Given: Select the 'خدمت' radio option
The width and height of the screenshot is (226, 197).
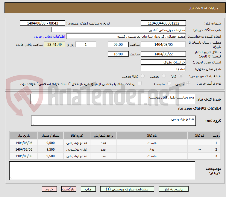Looking at the screenshot, I should click(163, 76).
